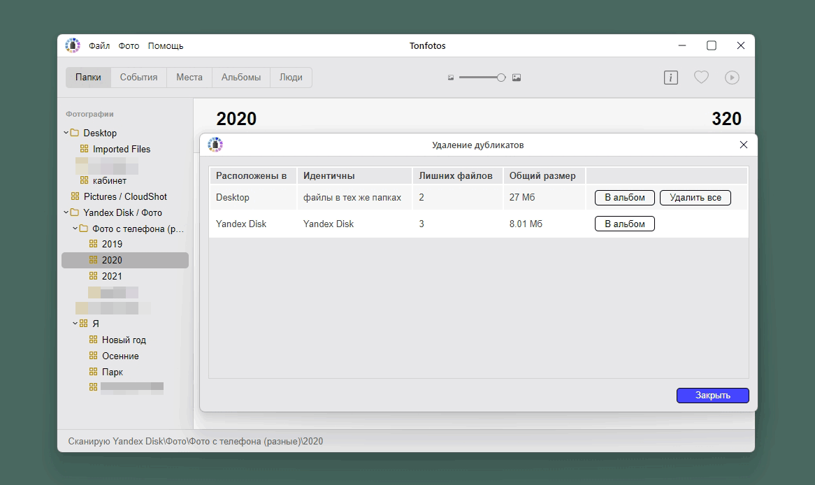The height and width of the screenshot is (485, 815).
Task: Click В альбом in the Desktop row
Action: tap(624, 198)
